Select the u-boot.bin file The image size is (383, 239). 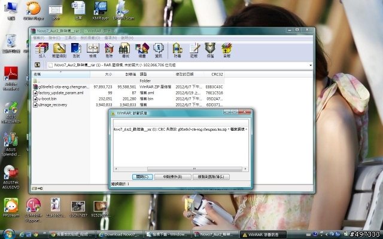tap(128, 99)
